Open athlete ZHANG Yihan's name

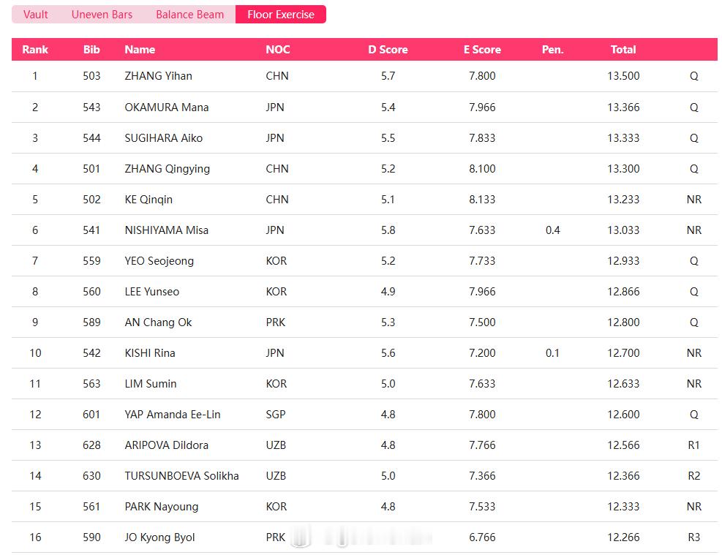pos(159,76)
